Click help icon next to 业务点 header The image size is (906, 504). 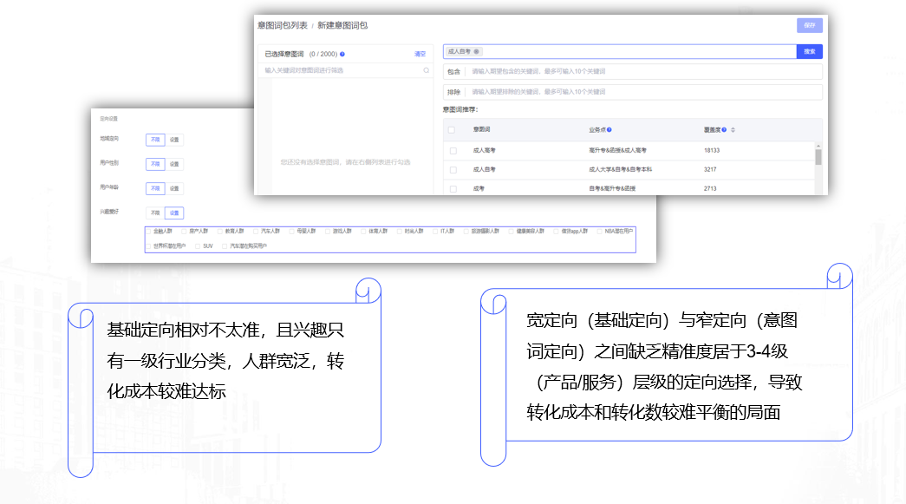click(609, 130)
